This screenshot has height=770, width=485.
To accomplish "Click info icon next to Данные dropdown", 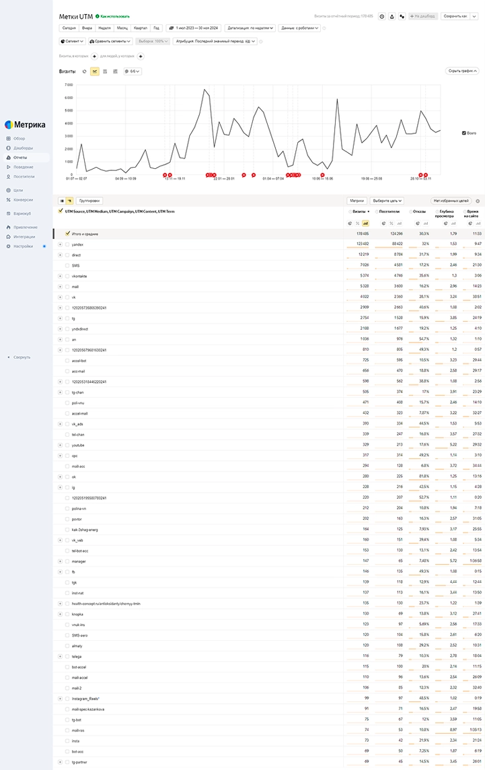I will click(324, 28).
